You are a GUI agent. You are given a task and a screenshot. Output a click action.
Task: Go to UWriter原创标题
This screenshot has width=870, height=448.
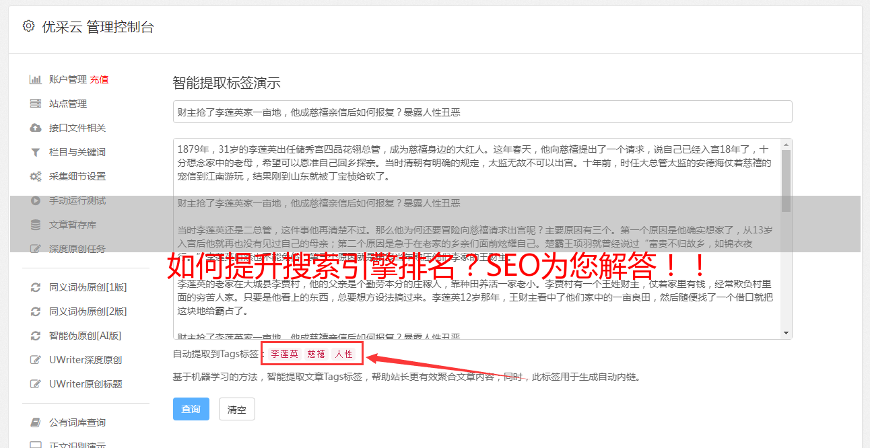(86, 384)
